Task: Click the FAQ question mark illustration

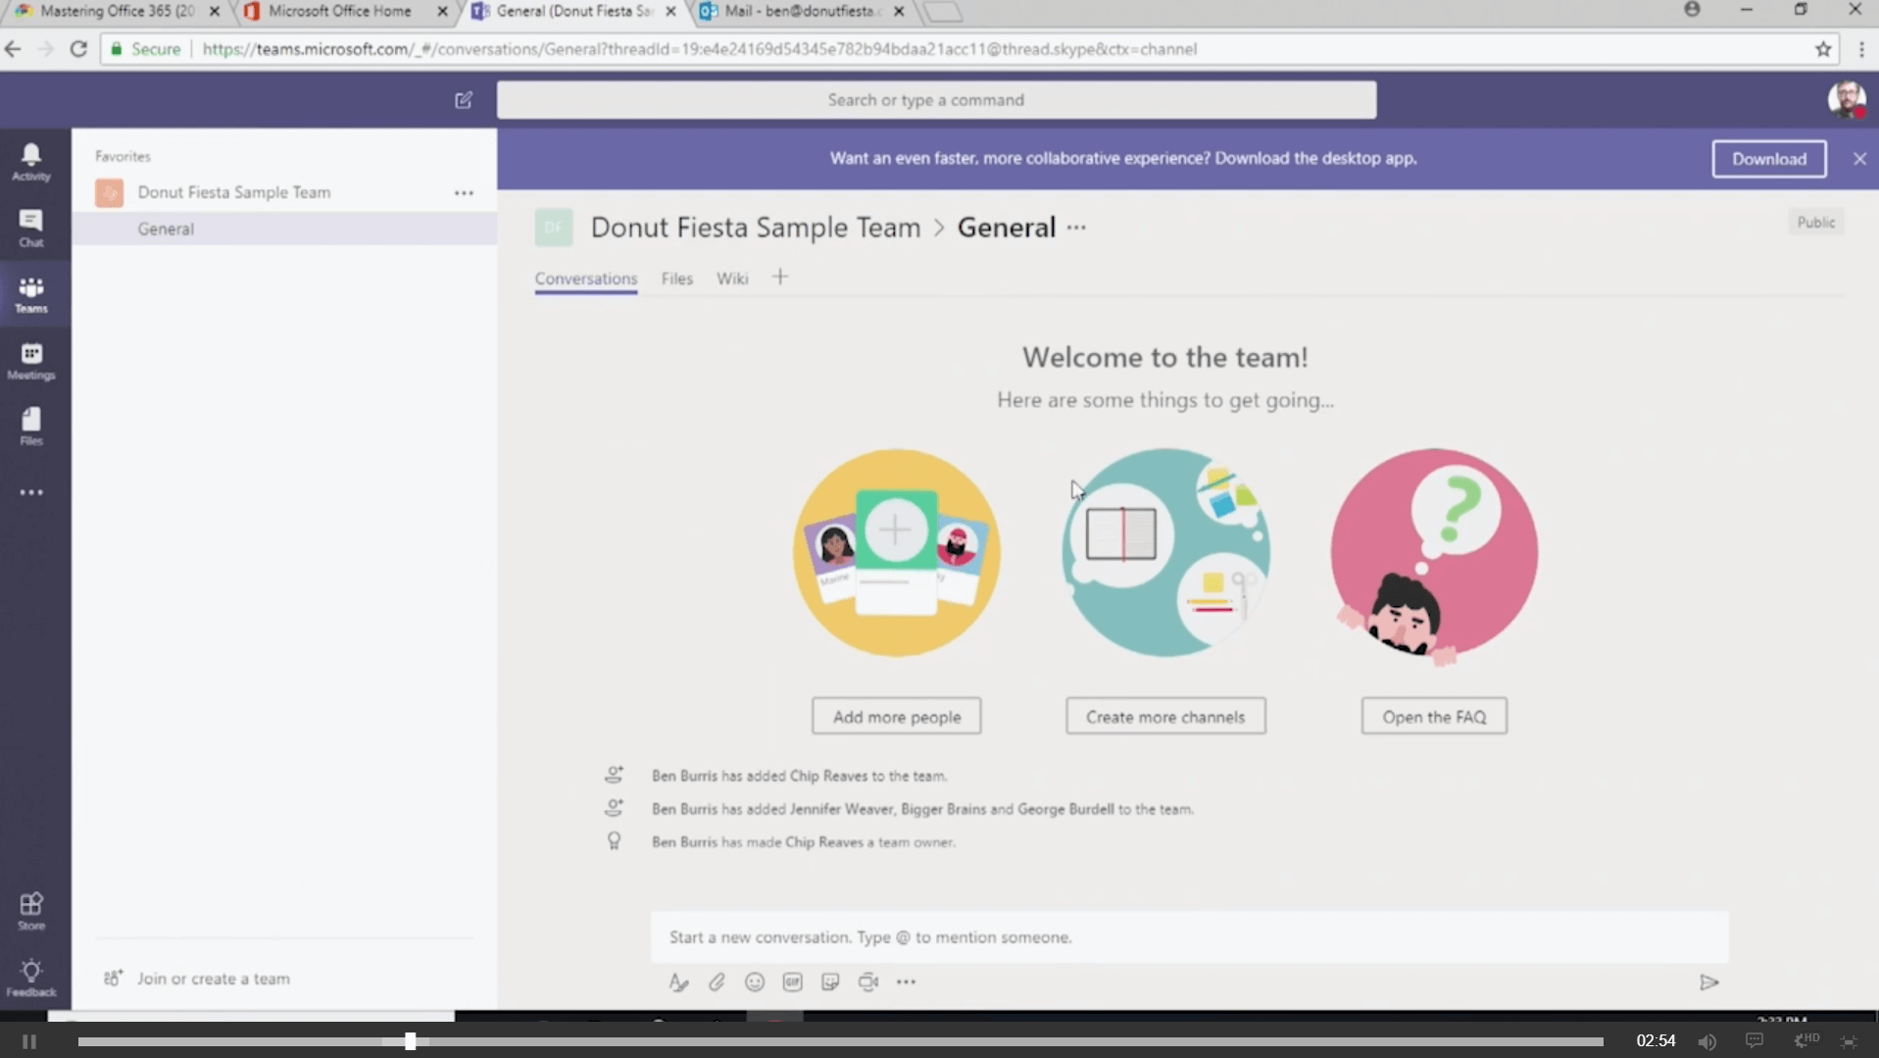Action: 1433,556
